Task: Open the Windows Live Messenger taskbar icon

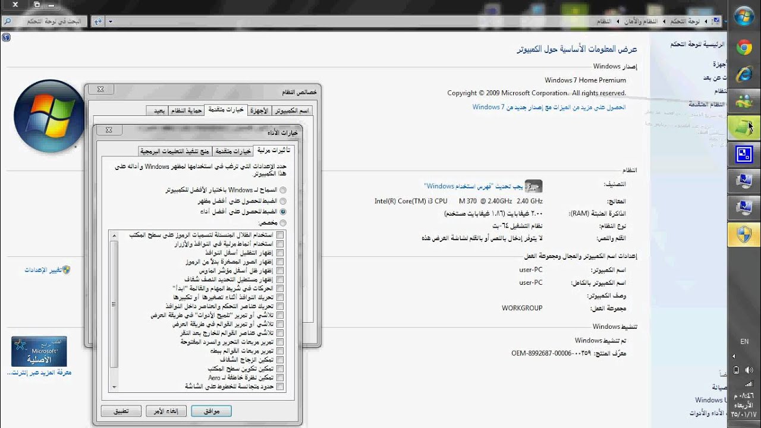Action: point(744,101)
